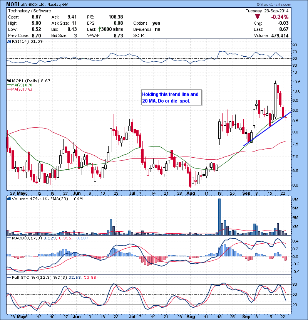Click the 'SCTR:' label
This screenshot has width=308, height=320.
[x=139, y=36]
